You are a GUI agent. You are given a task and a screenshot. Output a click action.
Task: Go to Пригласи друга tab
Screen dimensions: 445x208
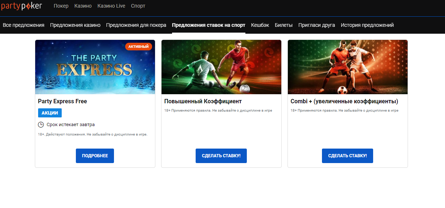317,25
